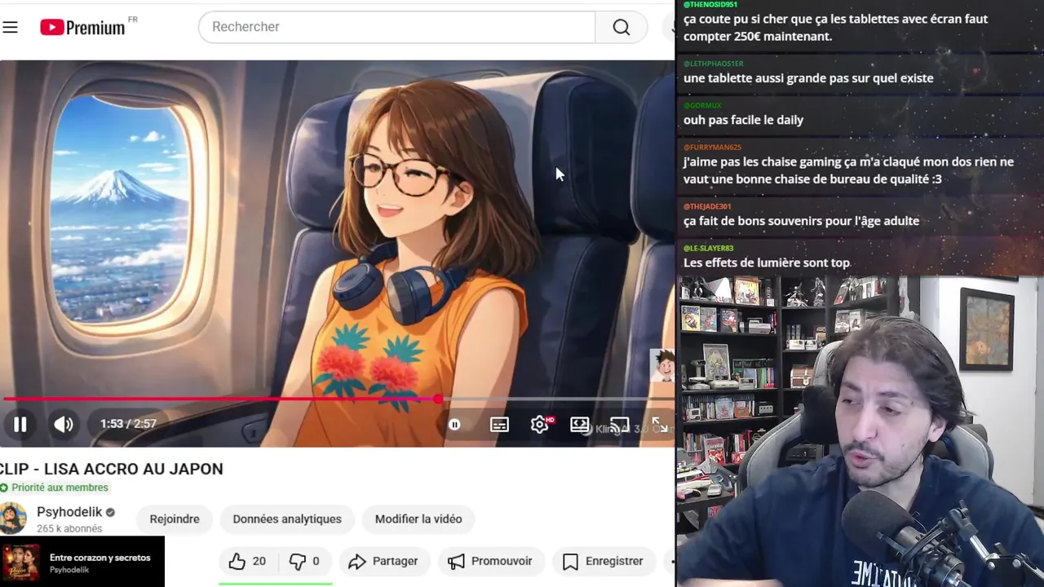Click chat username @THENOSID951
The width and height of the screenshot is (1044, 587).
pyautogui.click(x=710, y=5)
